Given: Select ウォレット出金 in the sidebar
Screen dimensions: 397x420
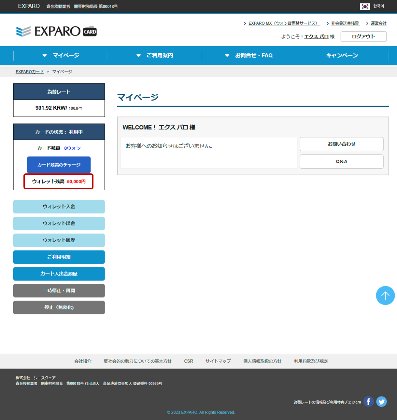Looking at the screenshot, I should pyautogui.click(x=59, y=224).
